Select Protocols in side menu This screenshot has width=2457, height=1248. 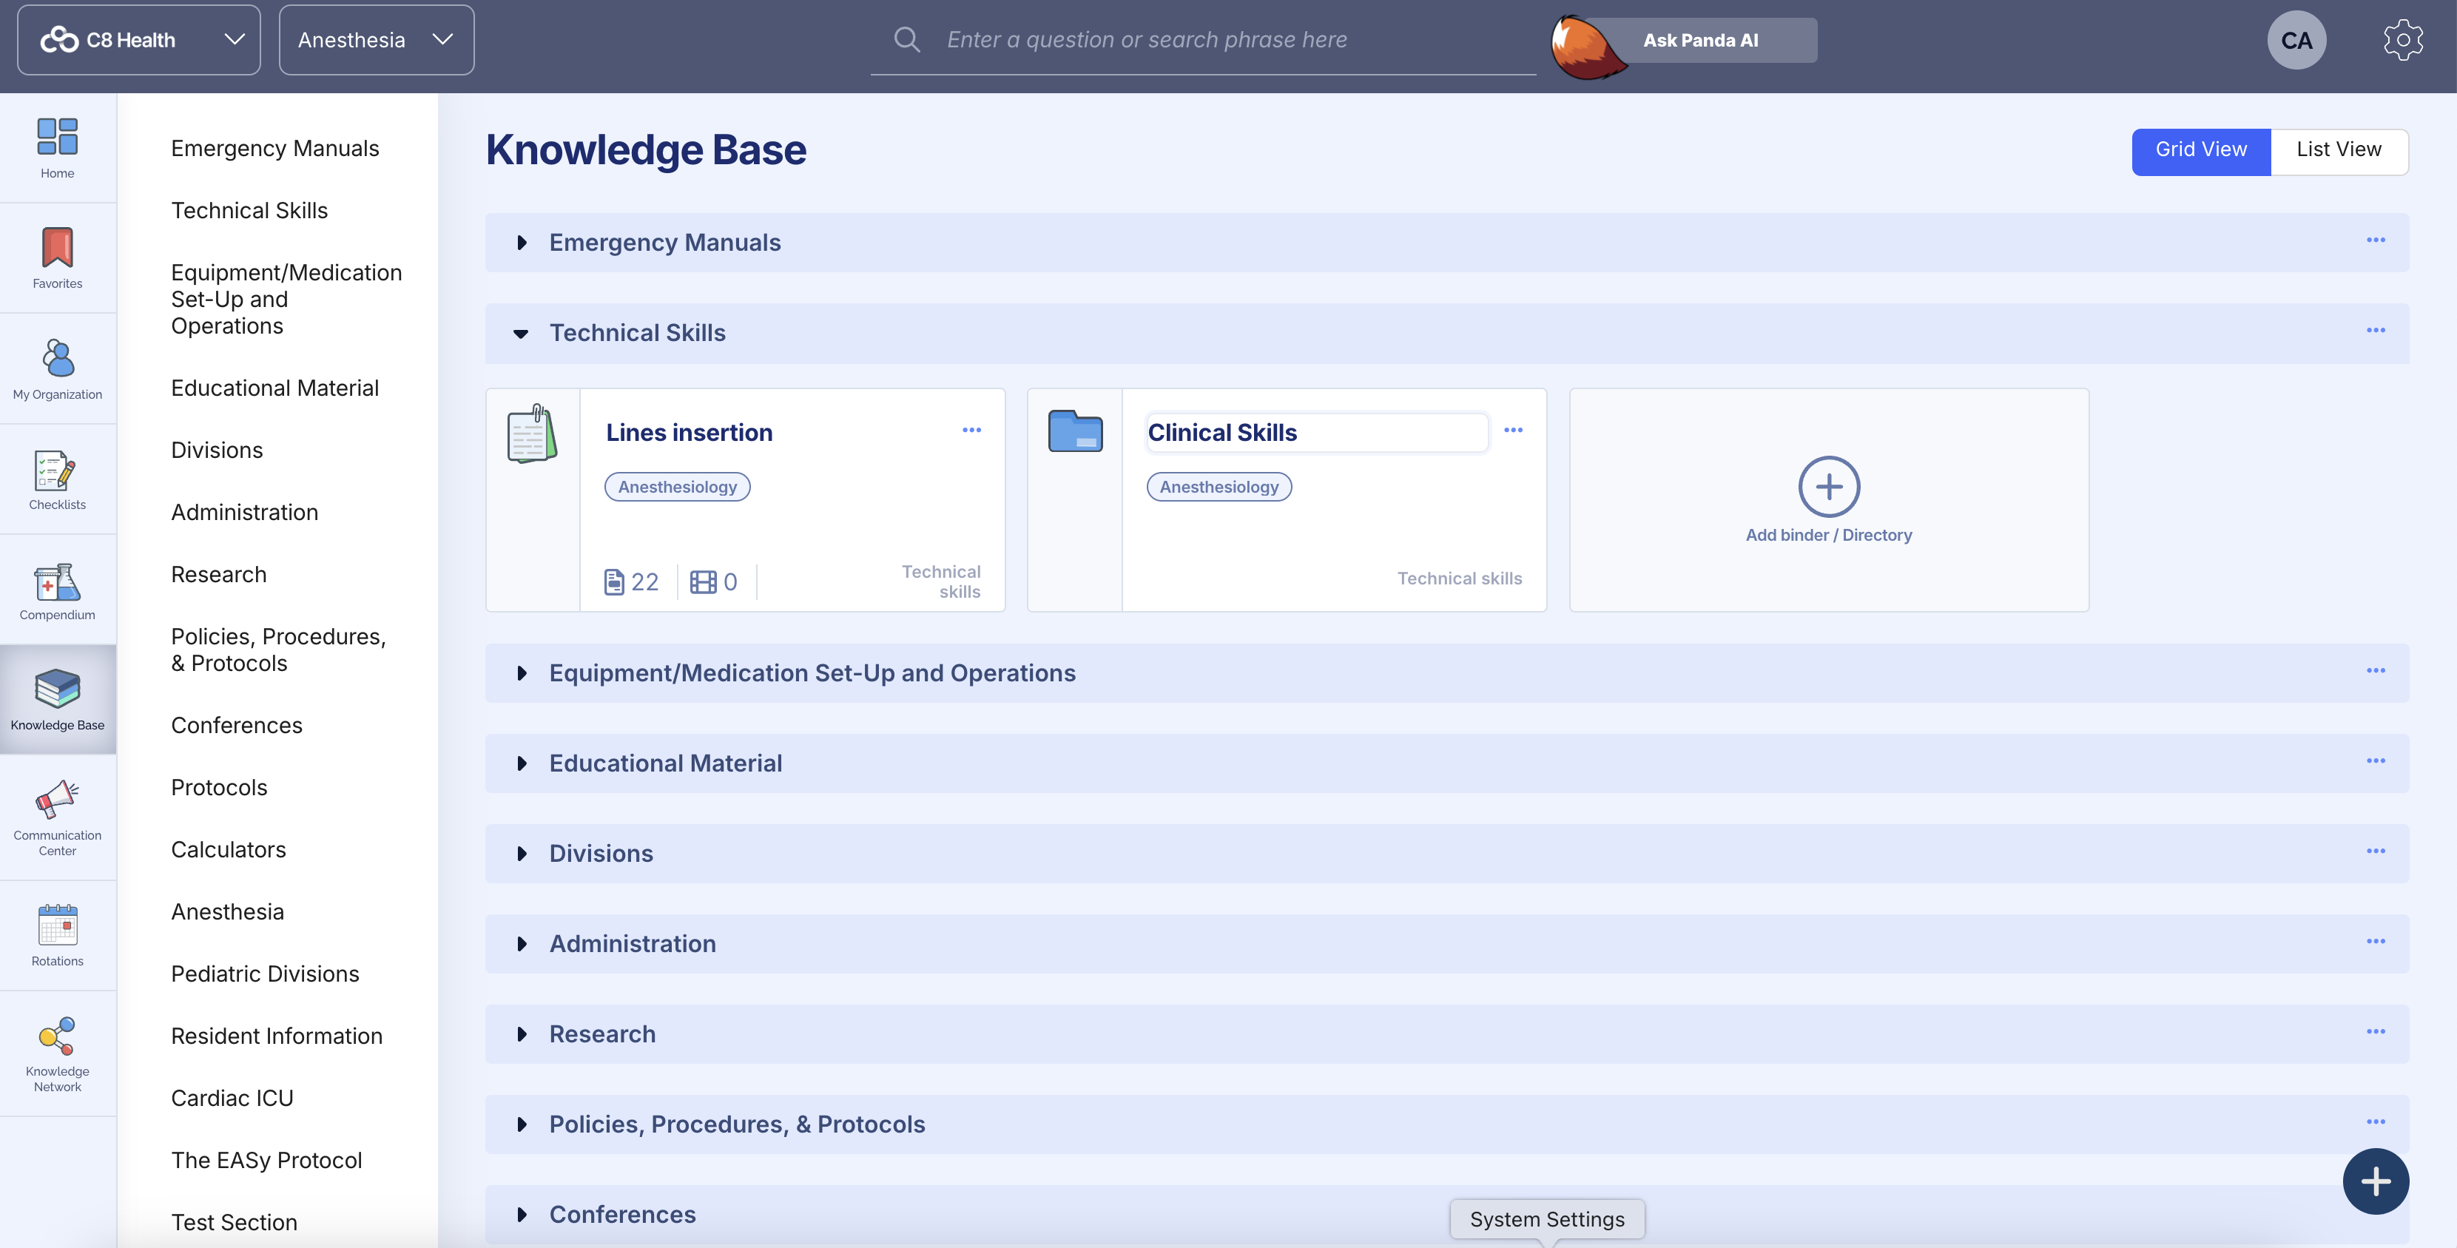click(x=218, y=788)
